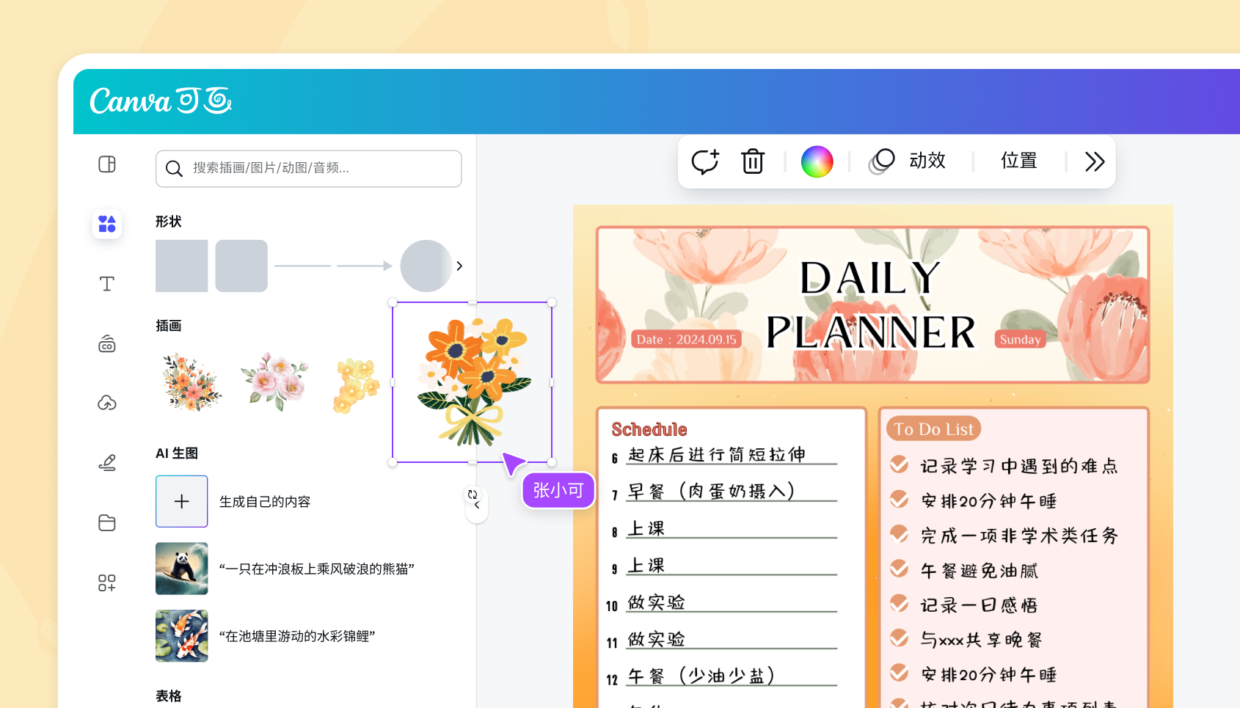Screen dimensions: 1240x708
Task: Click the Canva 可画 logo
Action: click(161, 101)
